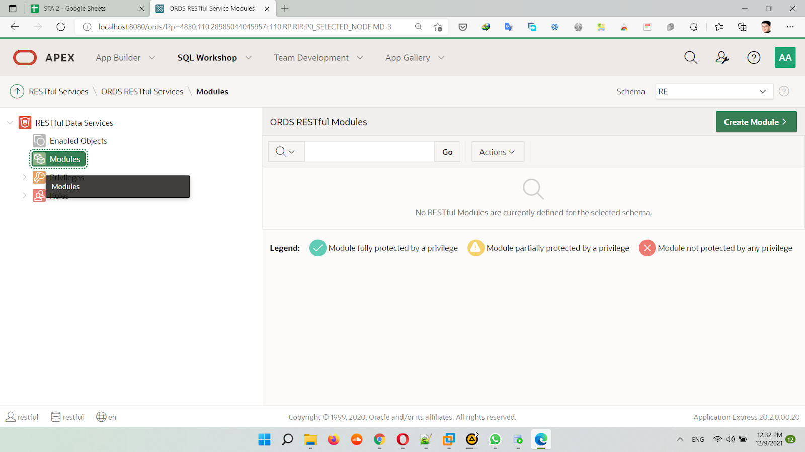
Task: Click the browser back arrow
Action: pyautogui.click(x=15, y=27)
